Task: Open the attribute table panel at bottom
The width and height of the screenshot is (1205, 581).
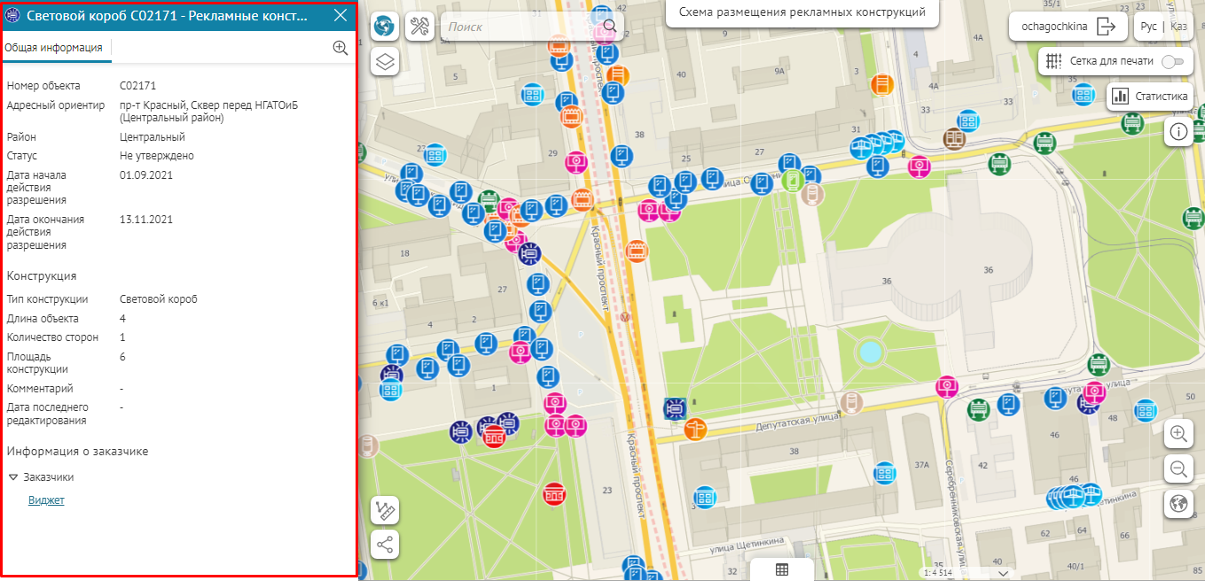Action: click(781, 569)
